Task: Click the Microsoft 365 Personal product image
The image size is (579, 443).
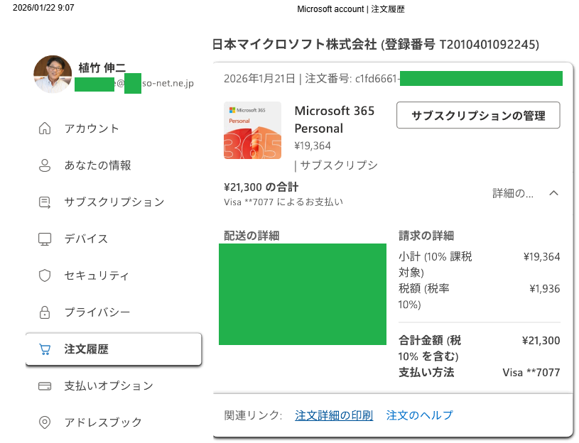Action: tap(253, 130)
